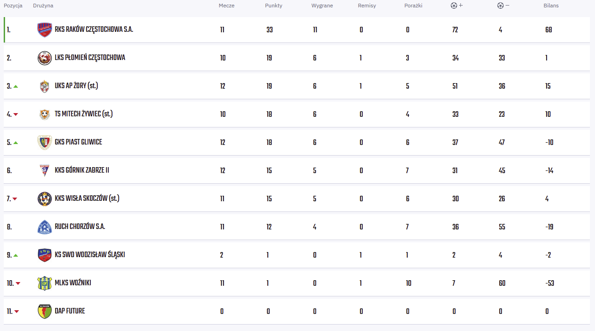Click the Piast Gliwice club crest
The height and width of the screenshot is (331, 595).
(45, 142)
